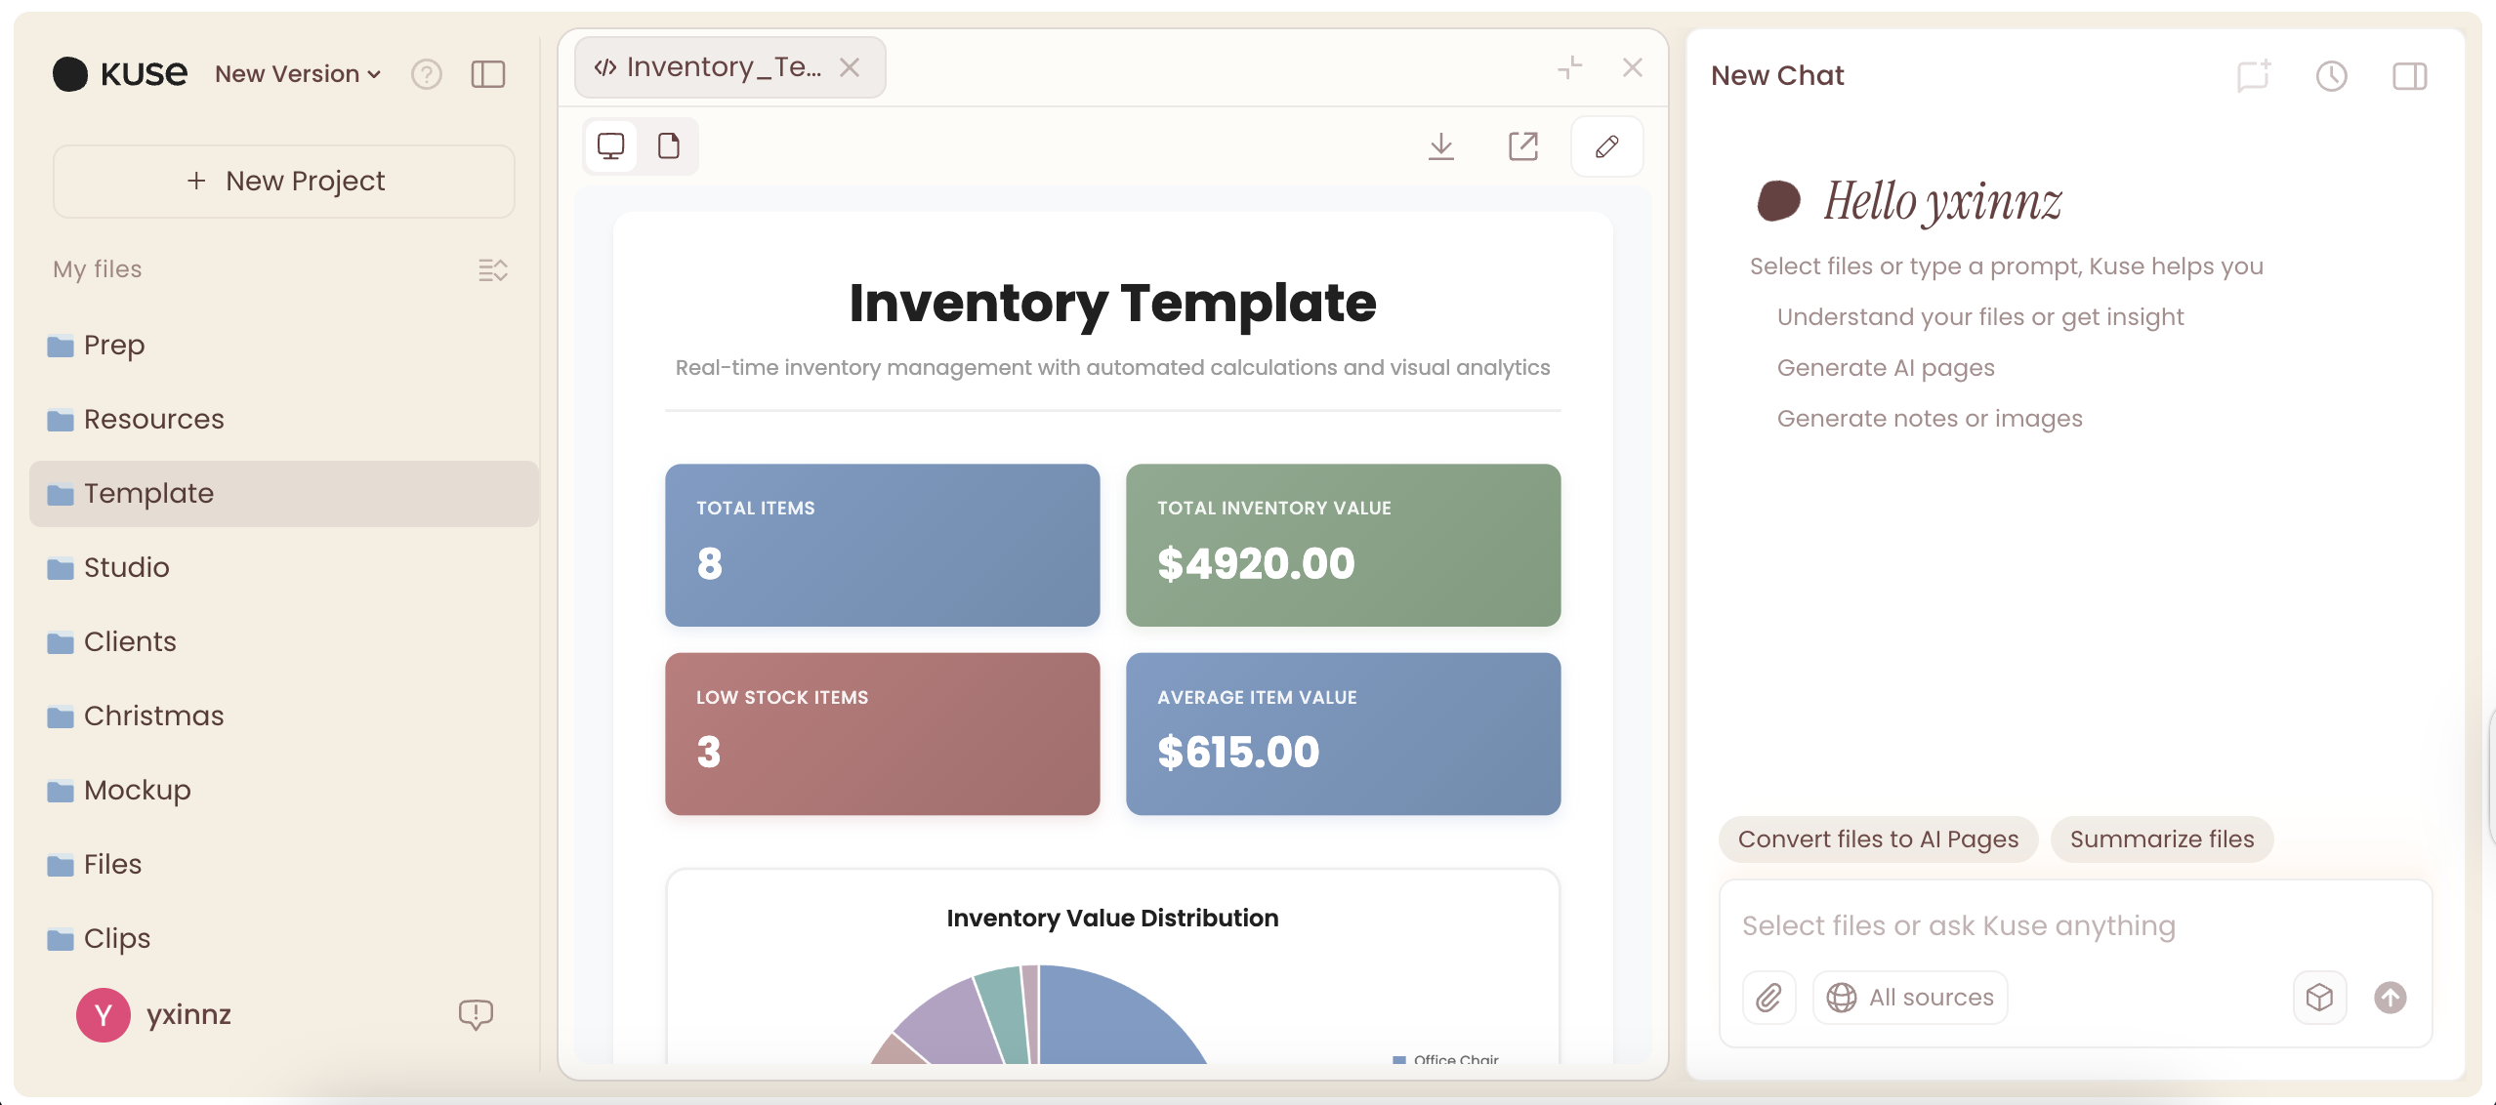Screen dimensions: 2496x1105
Task: Switch to desktop preview mode
Action: [x=611, y=146]
